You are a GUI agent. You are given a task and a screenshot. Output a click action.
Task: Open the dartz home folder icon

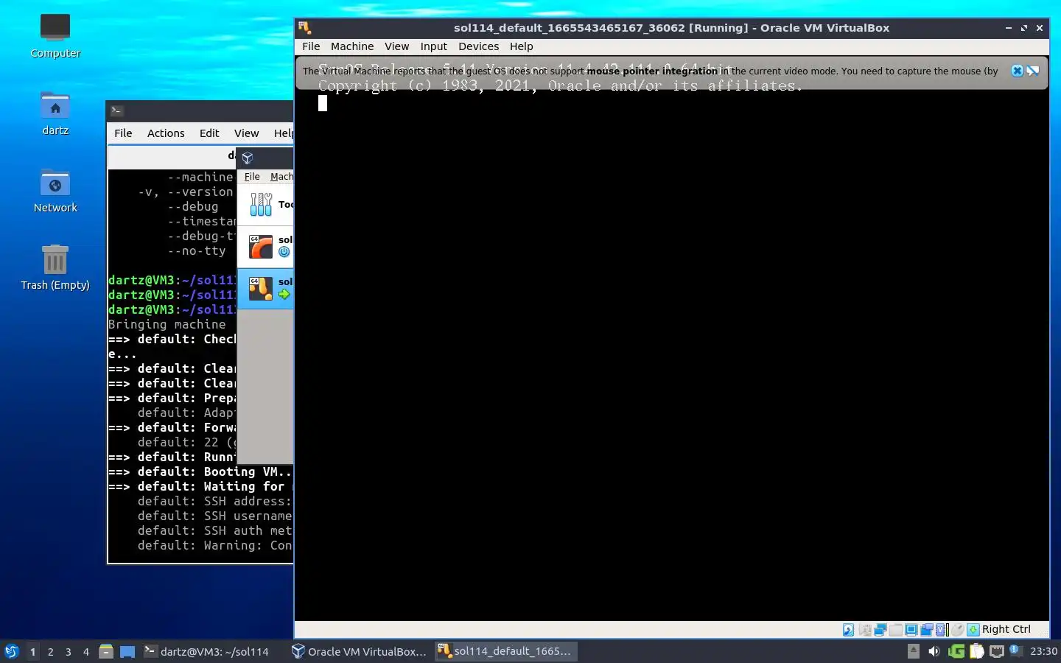coord(55,114)
